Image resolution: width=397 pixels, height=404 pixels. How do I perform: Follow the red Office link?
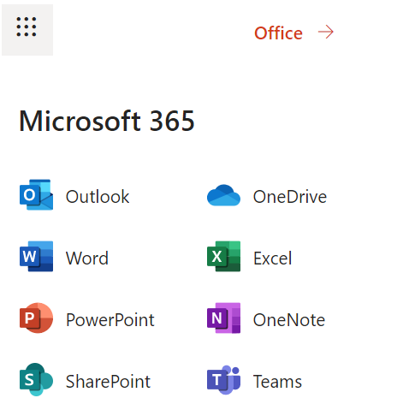tap(278, 33)
